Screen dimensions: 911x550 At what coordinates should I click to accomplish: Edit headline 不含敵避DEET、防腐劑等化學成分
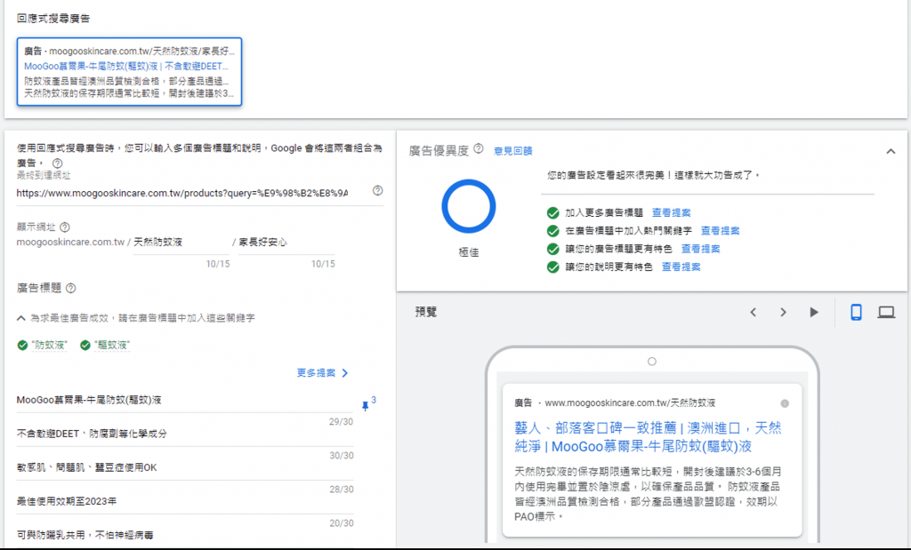click(185, 434)
